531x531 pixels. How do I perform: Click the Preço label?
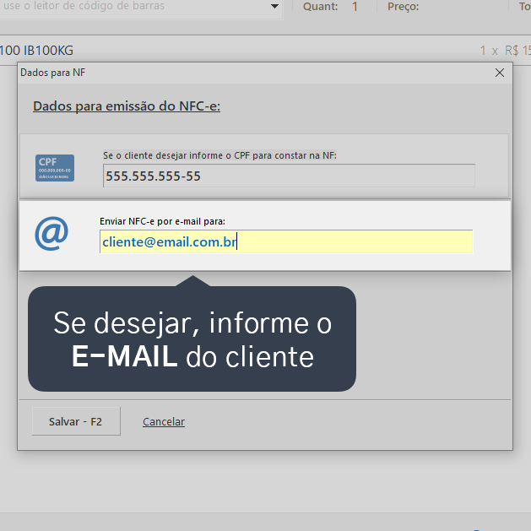[x=403, y=7]
